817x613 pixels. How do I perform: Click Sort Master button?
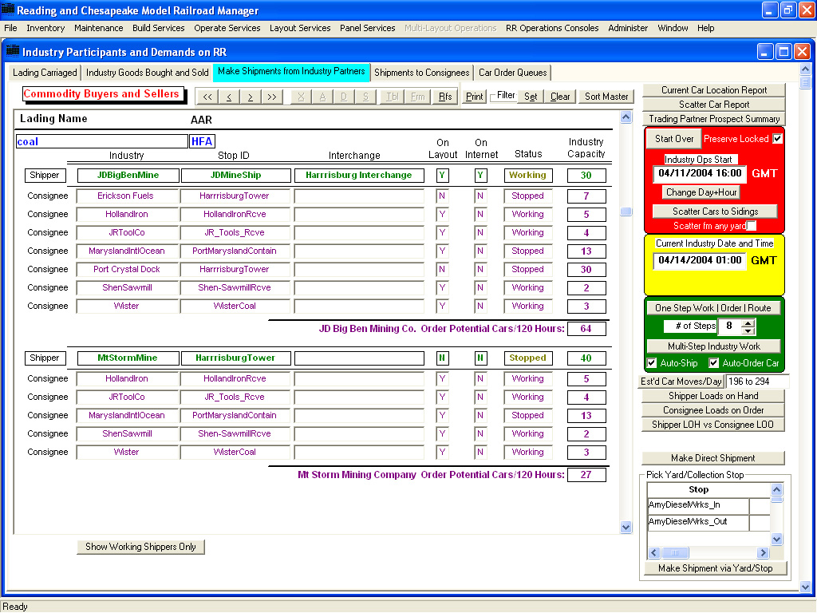pos(606,97)
